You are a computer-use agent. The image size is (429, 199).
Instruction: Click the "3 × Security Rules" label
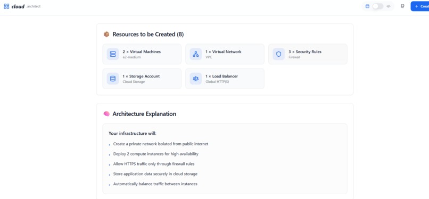305,51
